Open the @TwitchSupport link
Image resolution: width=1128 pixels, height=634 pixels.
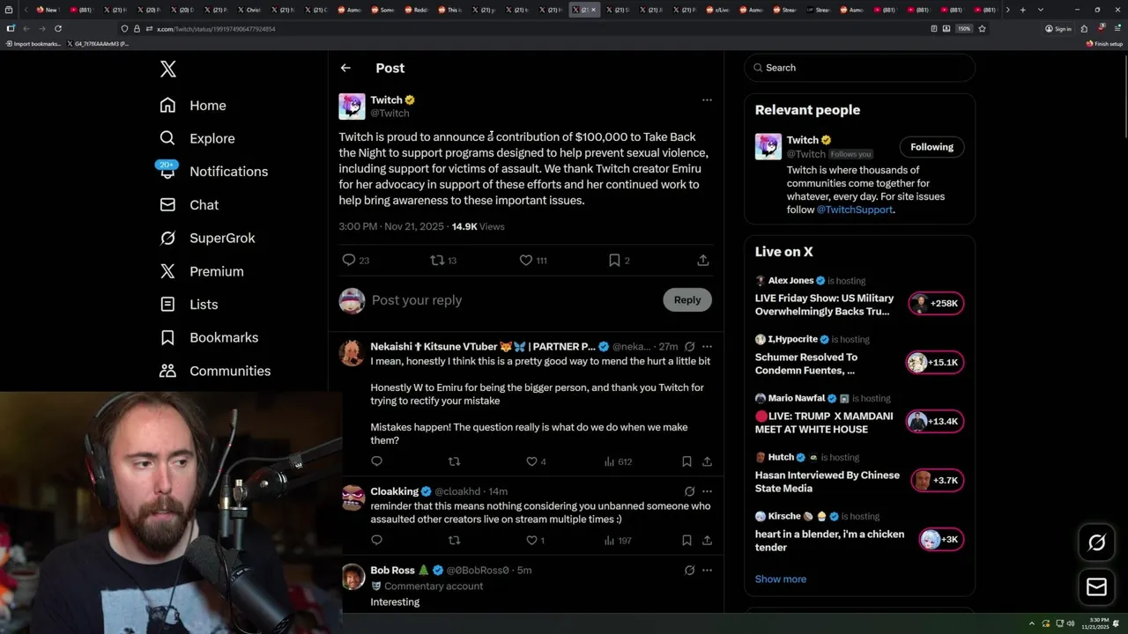[855, 210]
